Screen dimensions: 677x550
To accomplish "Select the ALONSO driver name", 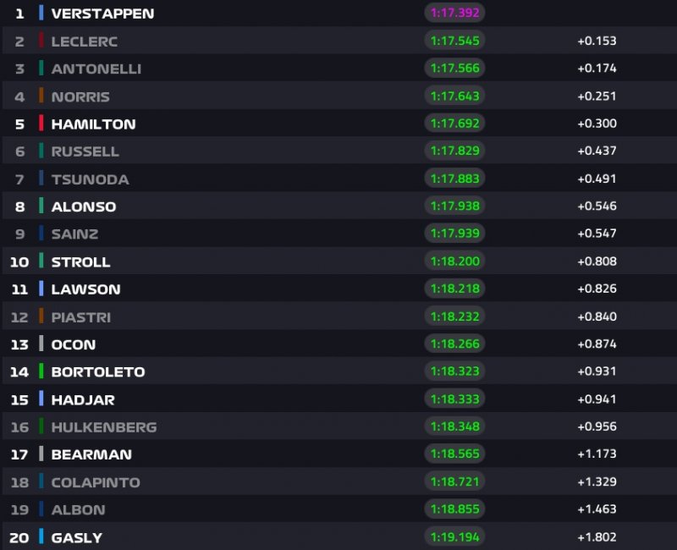I will [83, 206].
